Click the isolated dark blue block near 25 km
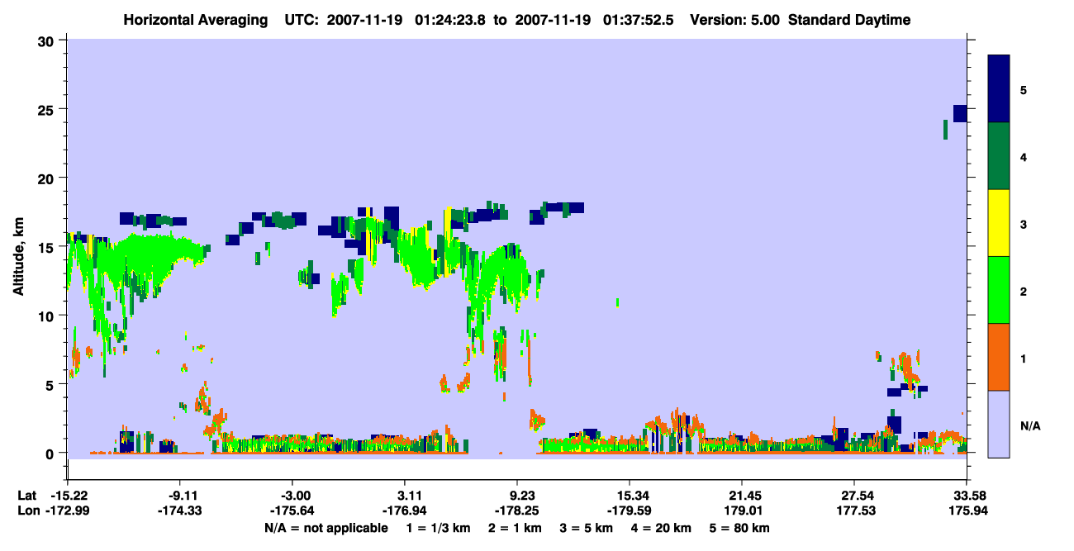The width and height of the screenshot is (1074, 551). [x=960, y=113]
